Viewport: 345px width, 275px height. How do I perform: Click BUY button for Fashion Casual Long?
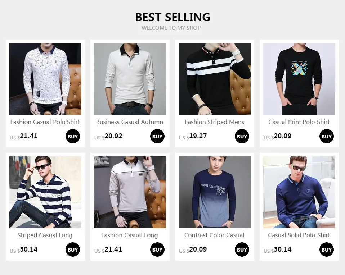(157, 249)
